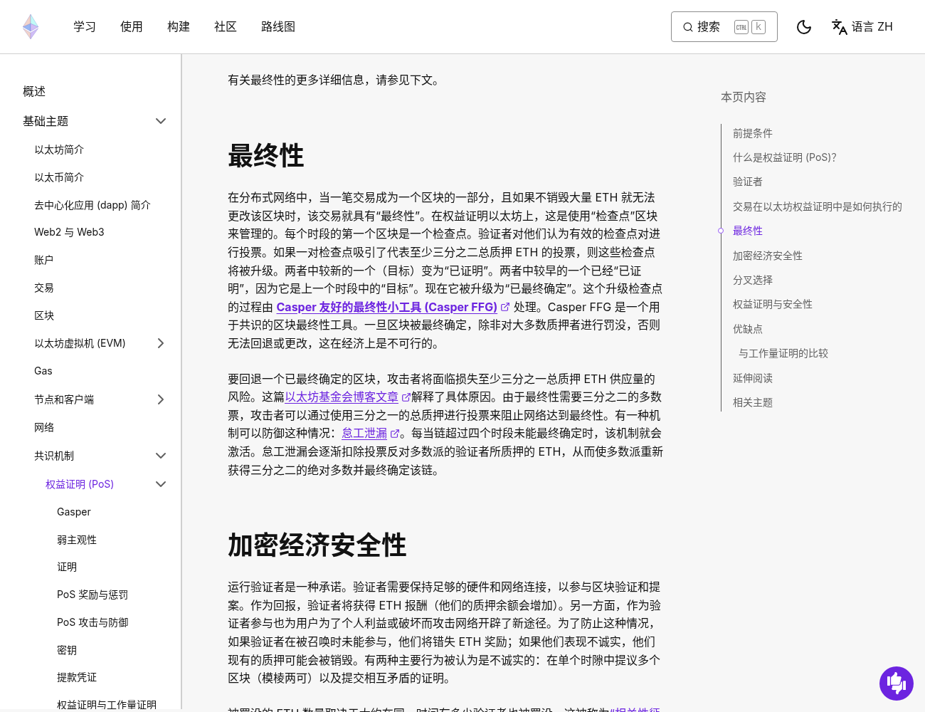Open 区块 in the sidebar
The image size is (925, 712).
coord(44,315)
